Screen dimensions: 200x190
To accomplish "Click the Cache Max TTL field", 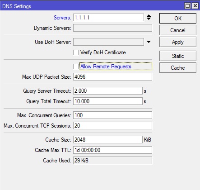I will click(x=112, y=150).
